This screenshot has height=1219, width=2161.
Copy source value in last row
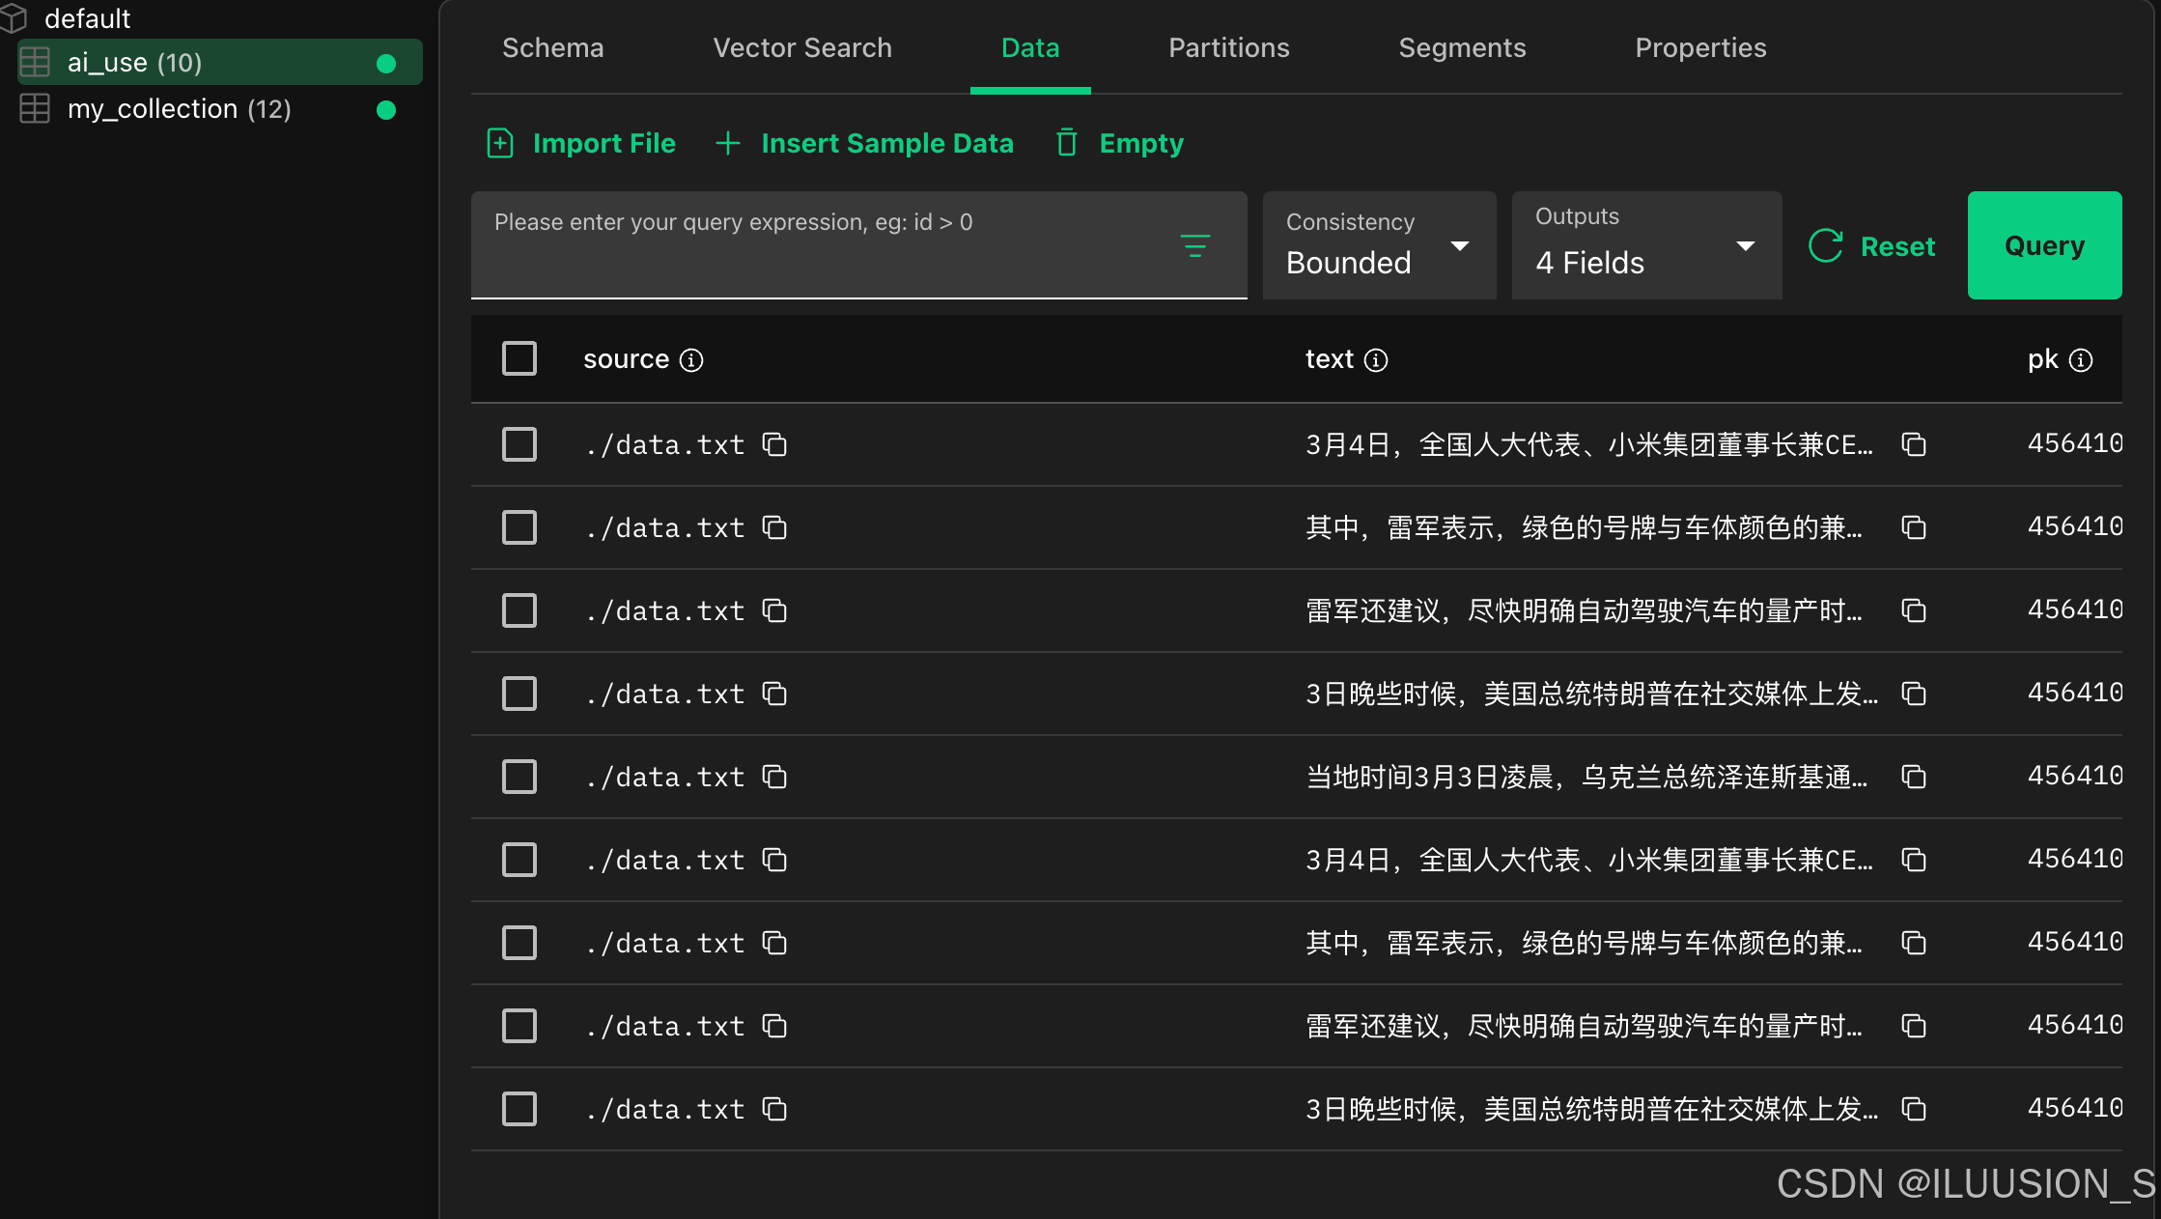[x=774, y=1109]
